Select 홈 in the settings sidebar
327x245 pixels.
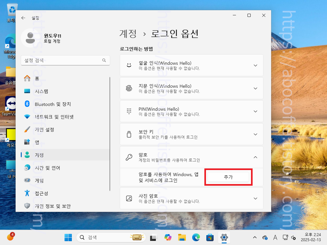coord(65,78)
